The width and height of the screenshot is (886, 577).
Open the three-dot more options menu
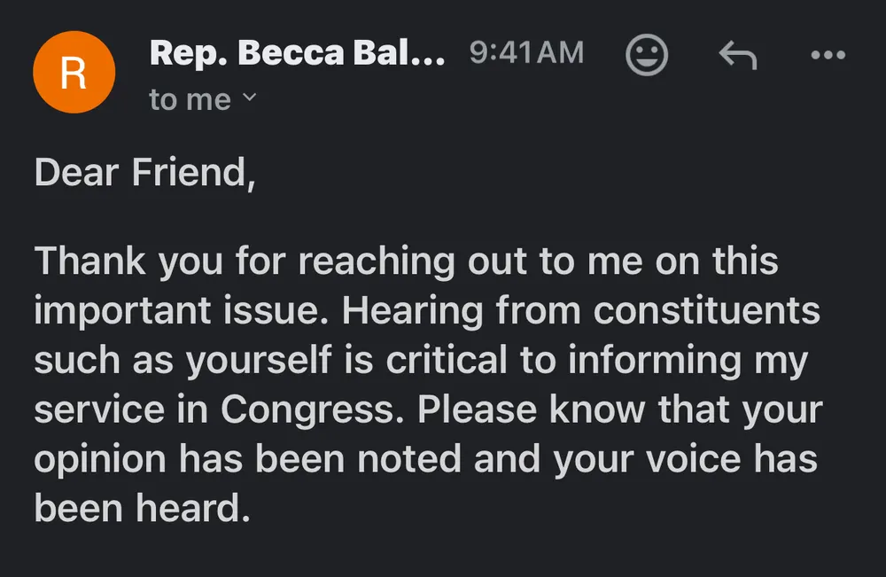point(828,56)
